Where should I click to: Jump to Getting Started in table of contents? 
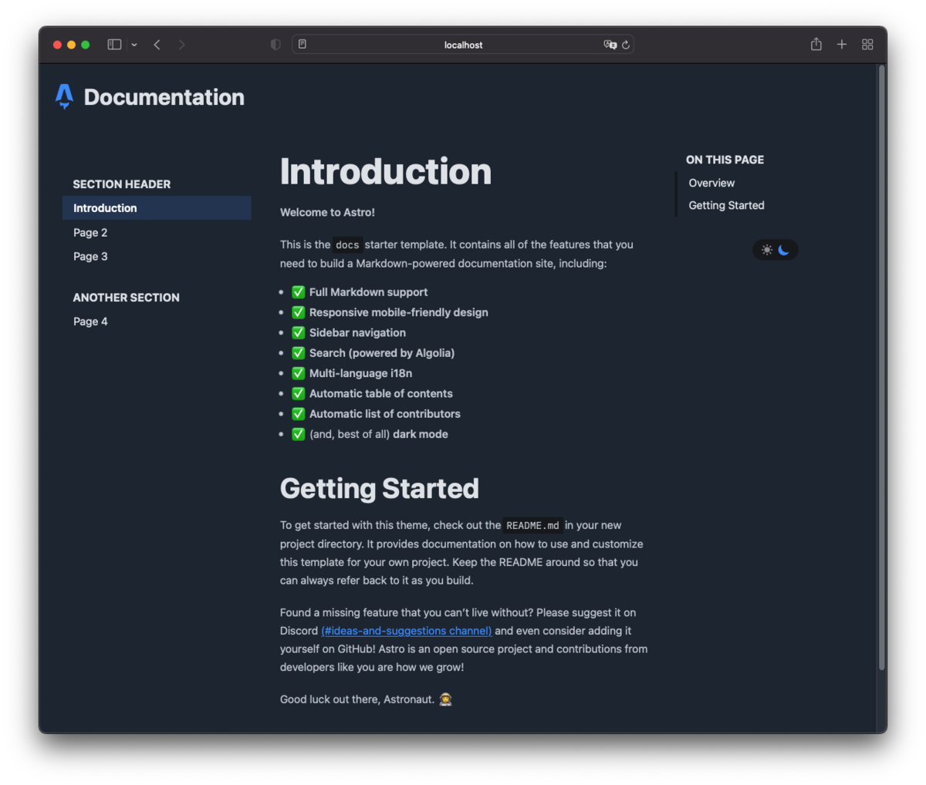726,205
